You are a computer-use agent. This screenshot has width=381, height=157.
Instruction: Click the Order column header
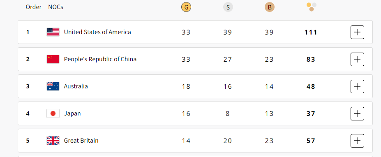point(34,7)
